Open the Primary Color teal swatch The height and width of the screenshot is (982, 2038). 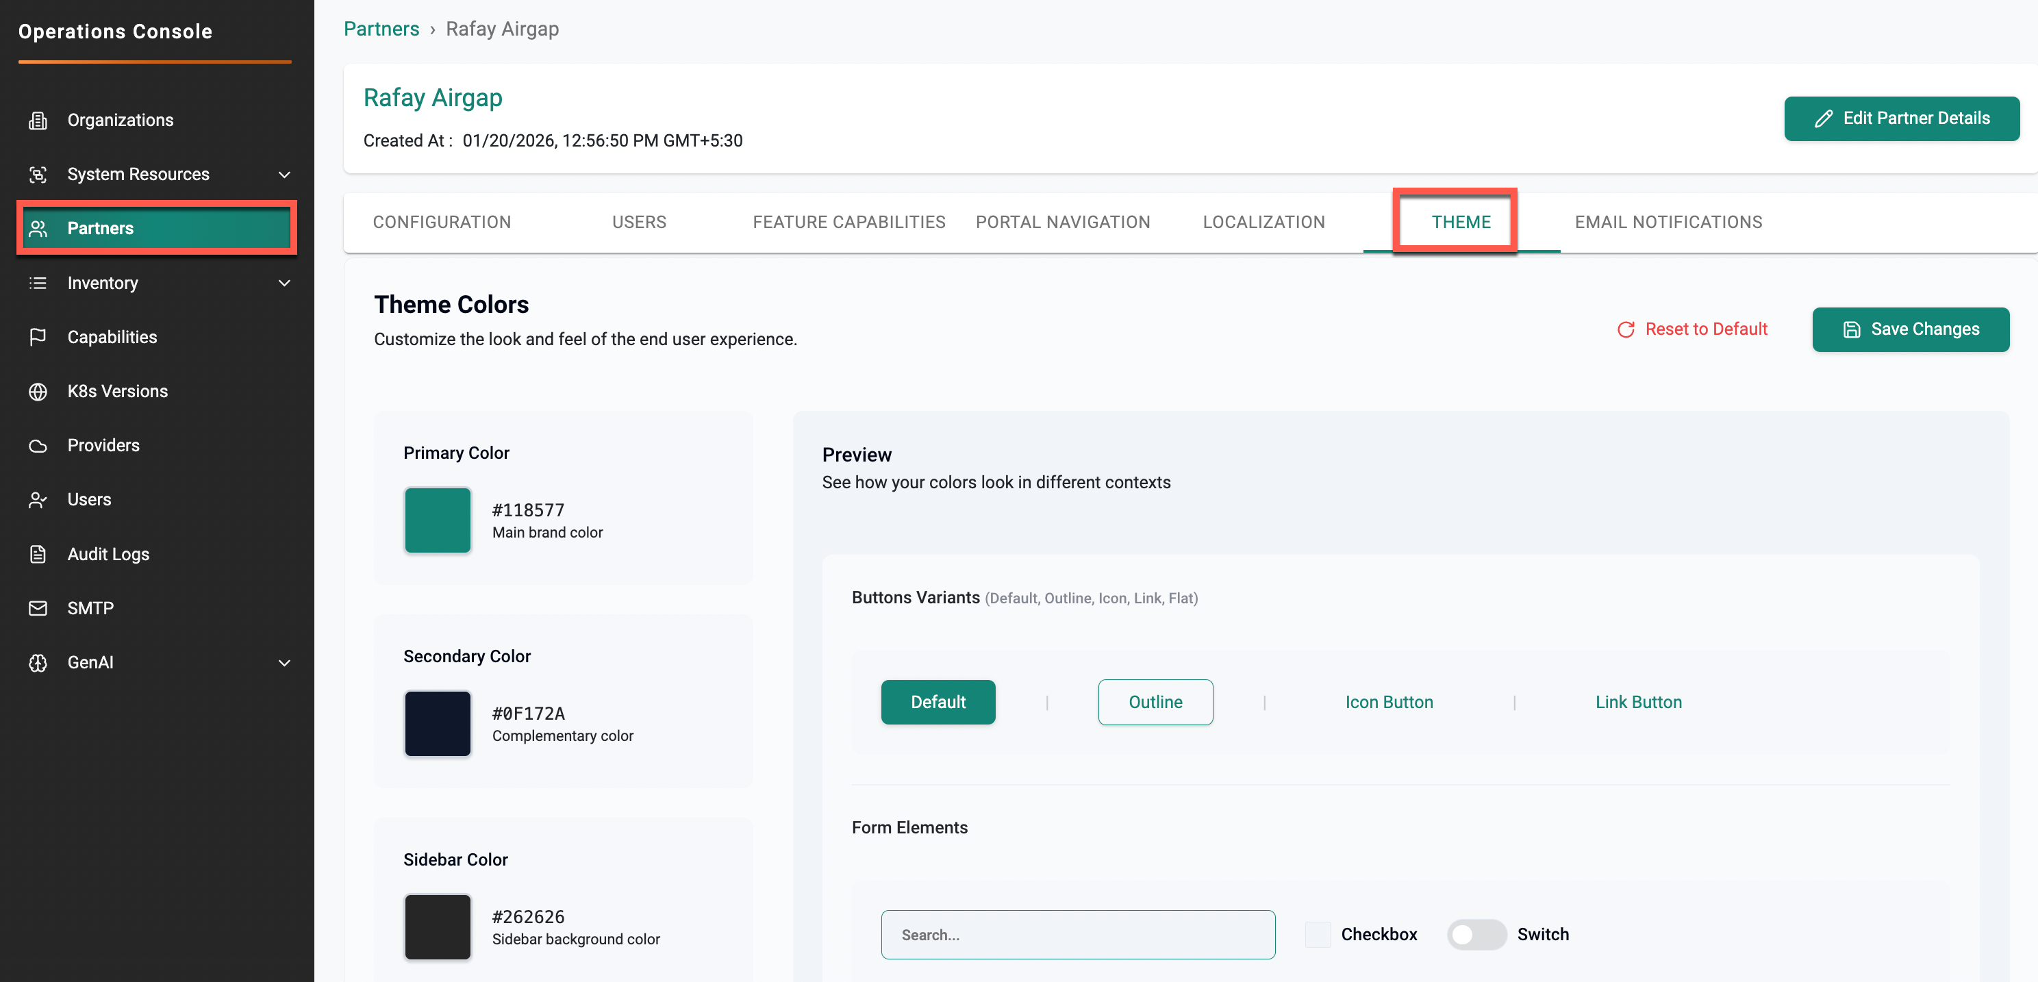[x=438, y=520]
